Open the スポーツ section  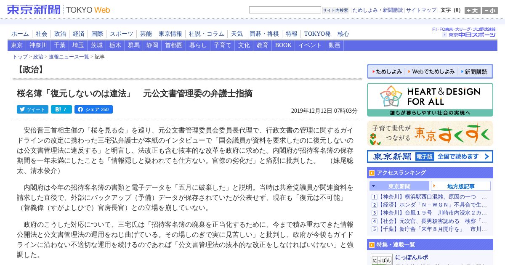[122, 34]
